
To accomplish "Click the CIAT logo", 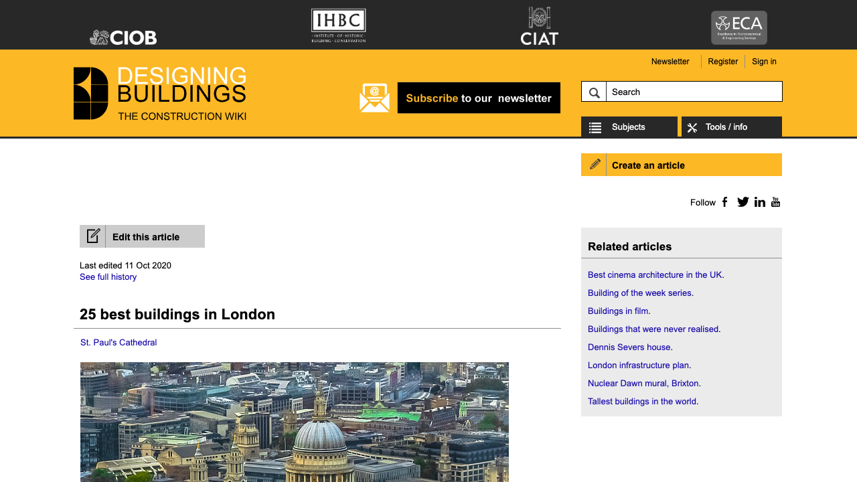I will coord(539,27).
